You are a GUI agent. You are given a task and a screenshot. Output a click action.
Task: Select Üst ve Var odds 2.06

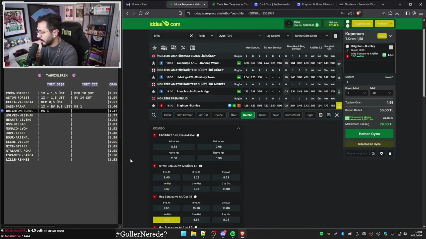pos(219,147)
